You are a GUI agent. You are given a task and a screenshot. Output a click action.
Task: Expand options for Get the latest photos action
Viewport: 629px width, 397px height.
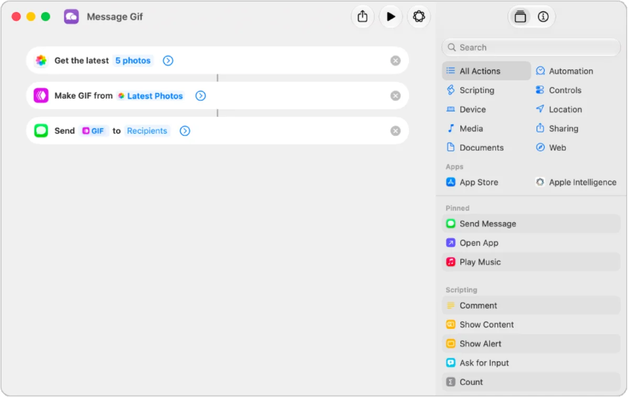168,61
